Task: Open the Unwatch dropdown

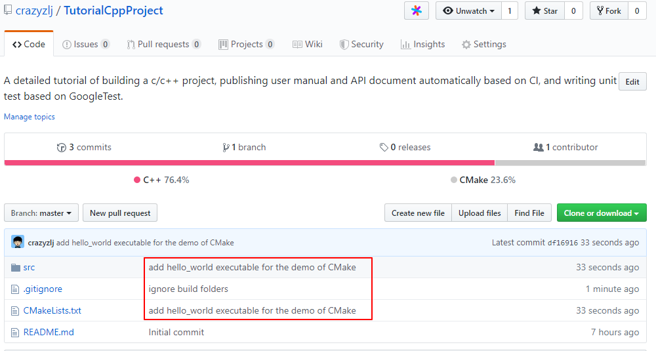Action: click(468, 11)
